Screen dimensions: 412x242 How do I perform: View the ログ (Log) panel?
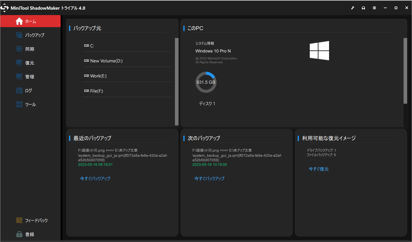pos(30,90)
